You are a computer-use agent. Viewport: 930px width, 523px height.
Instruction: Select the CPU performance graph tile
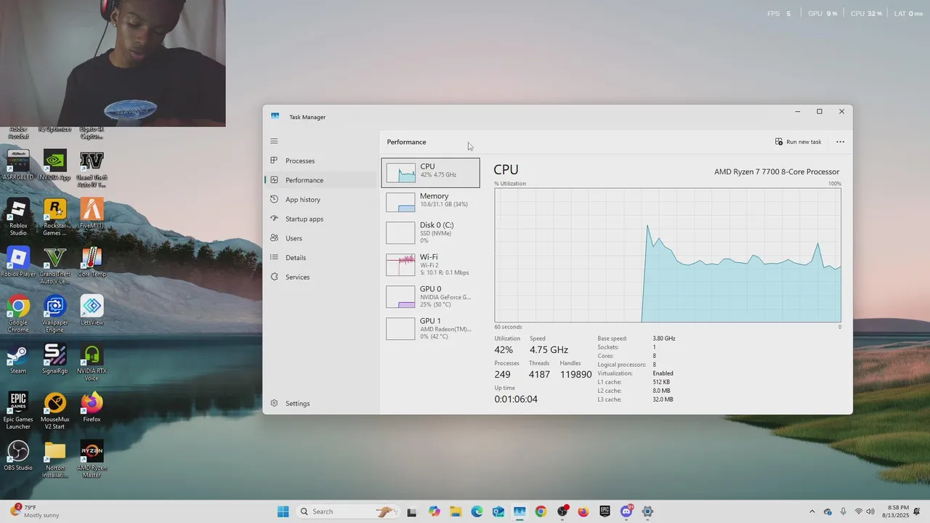[x=430, y=173]
